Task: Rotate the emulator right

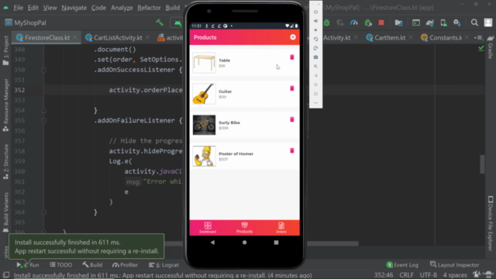Action: coord(315,48)
